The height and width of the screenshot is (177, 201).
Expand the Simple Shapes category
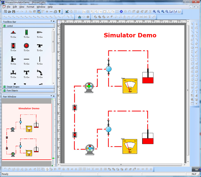tap(29, 87)
